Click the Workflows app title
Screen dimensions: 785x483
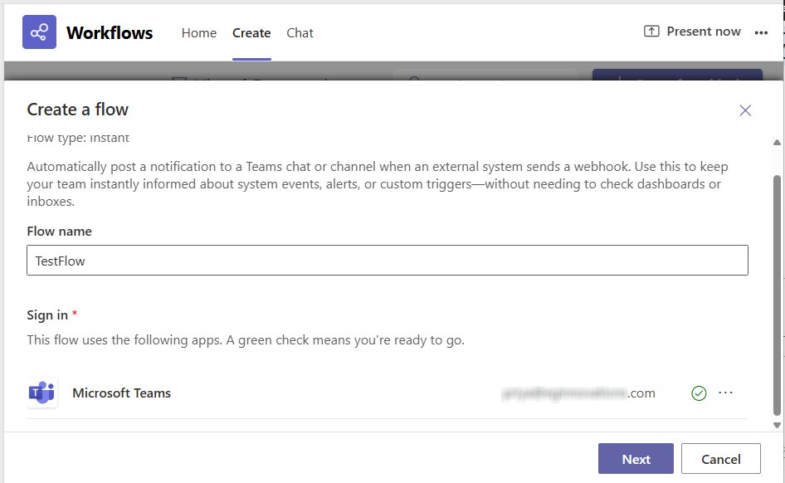tap(110, 33)
